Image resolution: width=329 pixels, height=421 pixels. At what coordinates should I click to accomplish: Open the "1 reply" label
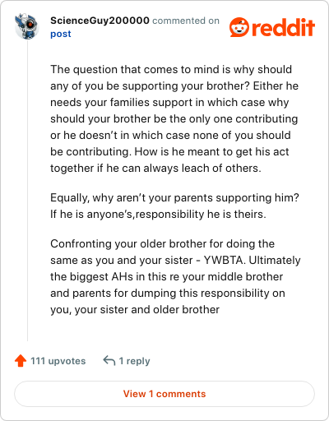click(x=134, y=361)
